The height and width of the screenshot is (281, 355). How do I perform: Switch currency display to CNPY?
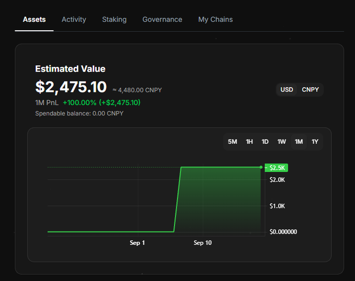pos(310,90)
